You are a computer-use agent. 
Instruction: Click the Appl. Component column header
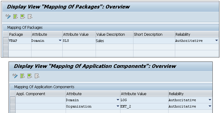point(41,94)
